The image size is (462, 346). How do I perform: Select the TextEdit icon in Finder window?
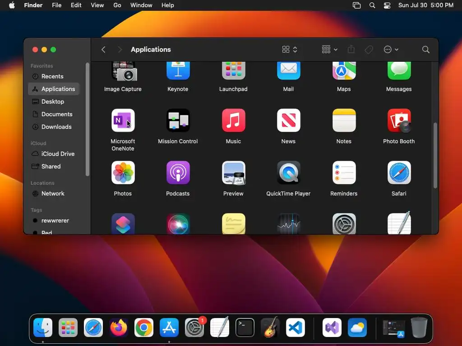399,223
